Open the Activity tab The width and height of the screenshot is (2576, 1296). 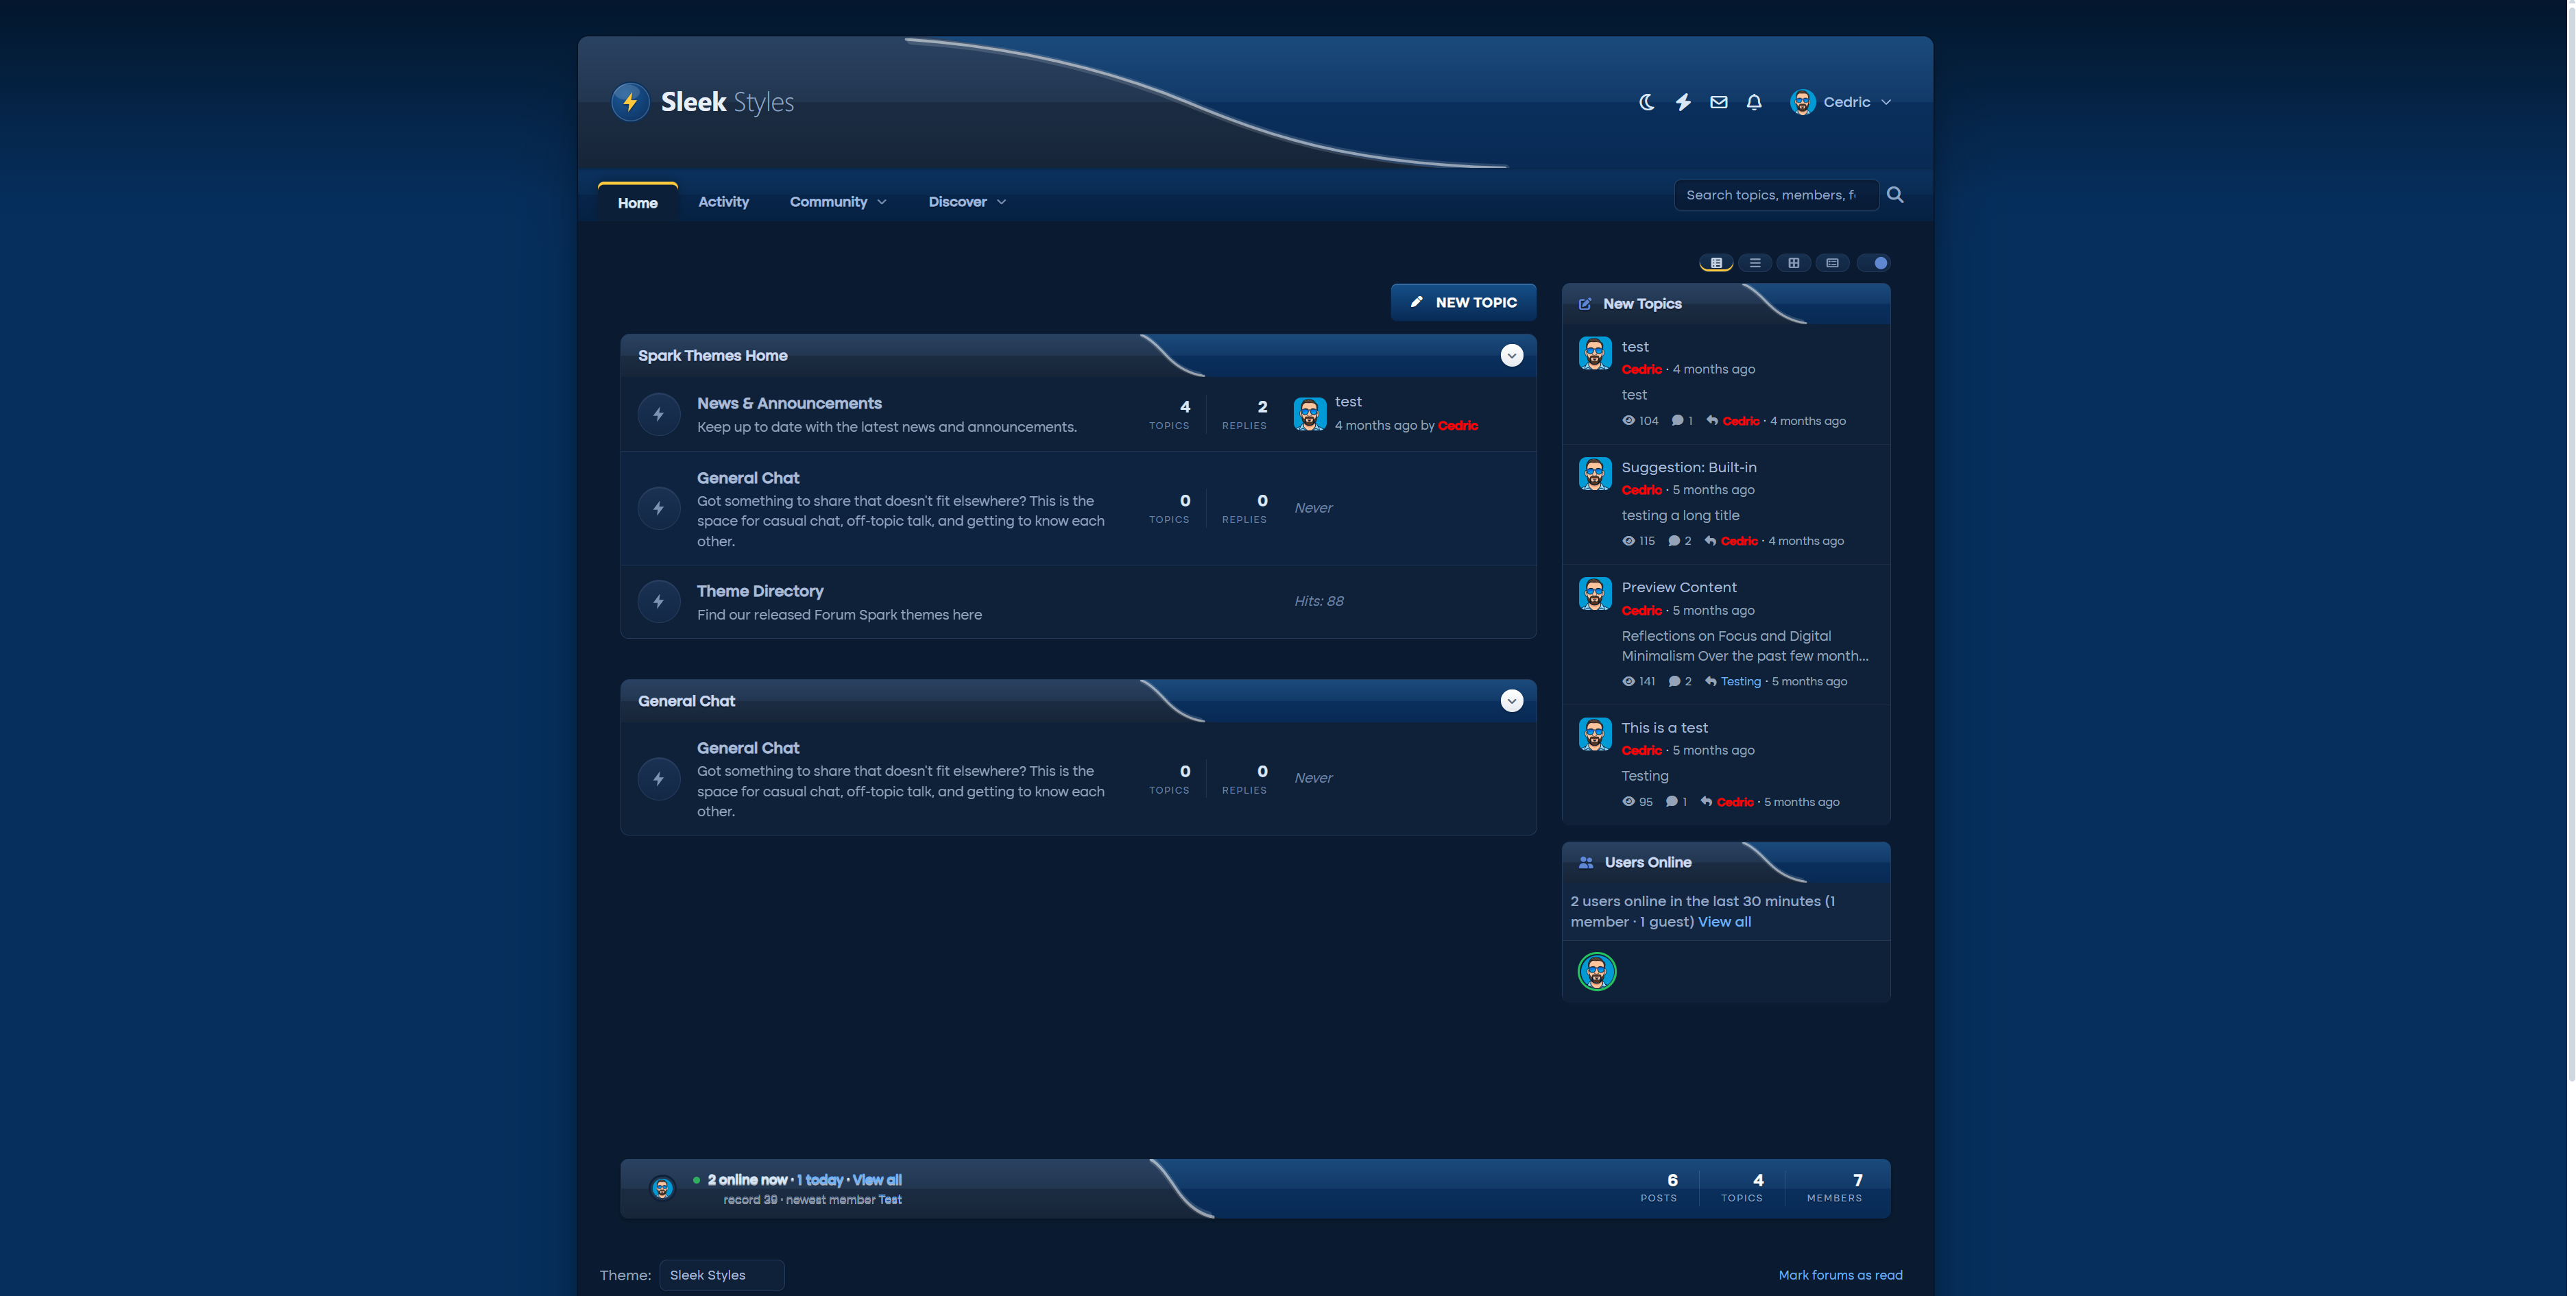pos(723,202)
